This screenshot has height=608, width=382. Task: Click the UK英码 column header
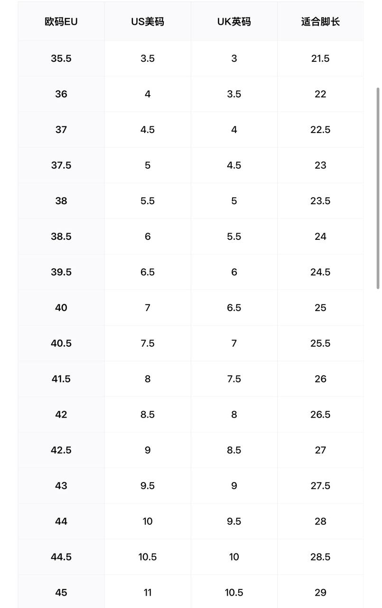(x=234, y=22)
